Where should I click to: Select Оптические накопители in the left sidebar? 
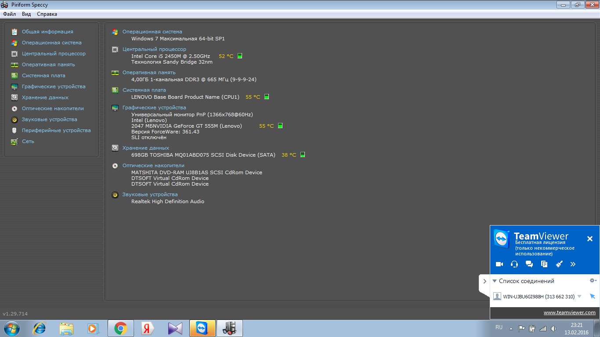(53, 108)
